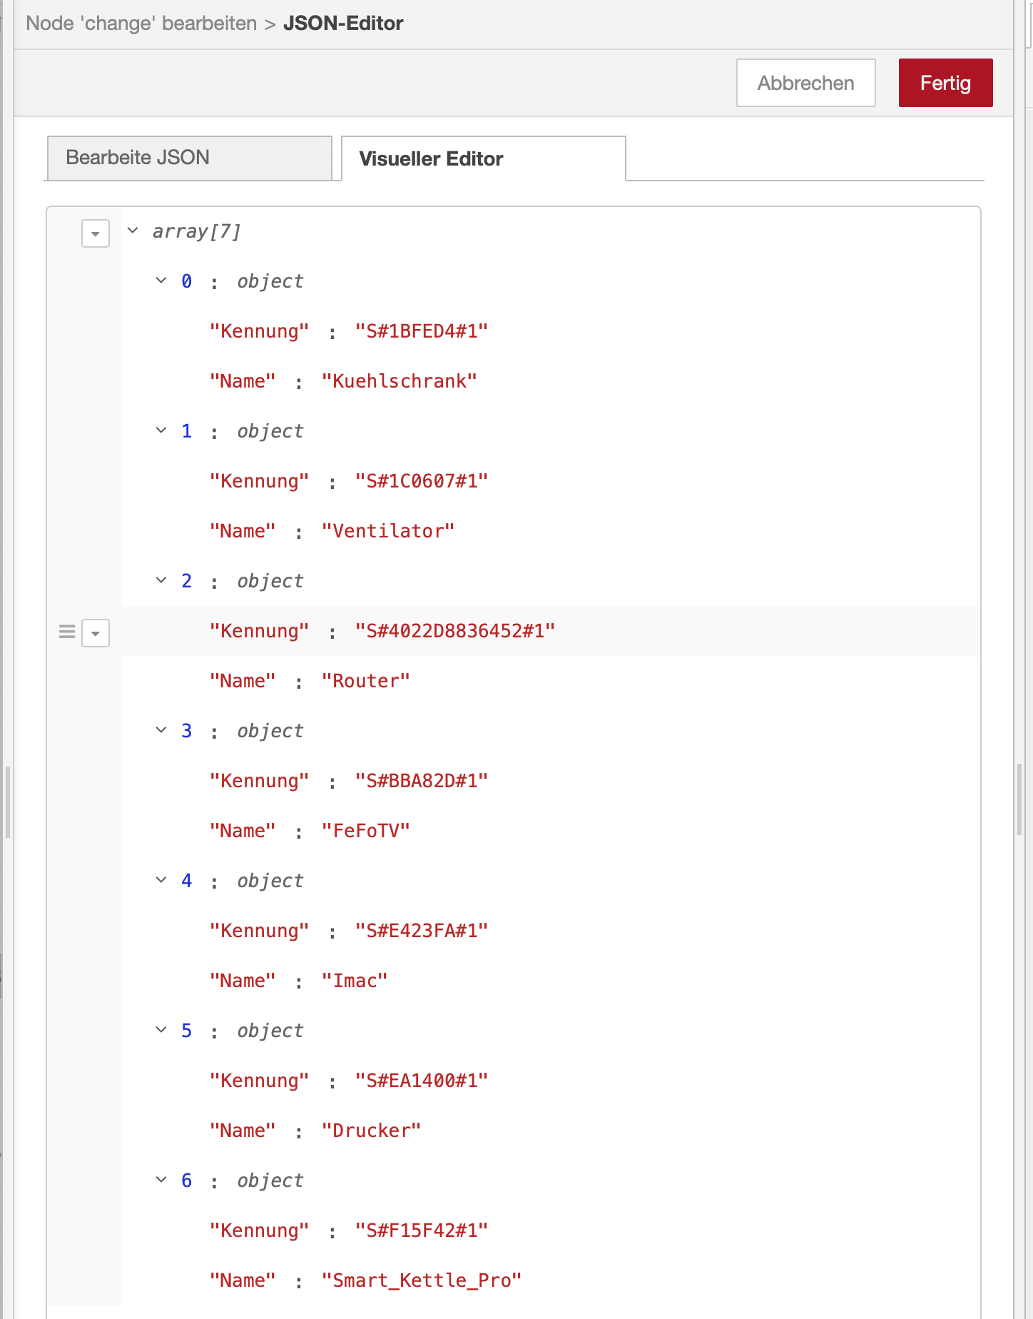Edit the "S#1C0607#1" Kennung value

pyautogui.click(x=422, y=481)
